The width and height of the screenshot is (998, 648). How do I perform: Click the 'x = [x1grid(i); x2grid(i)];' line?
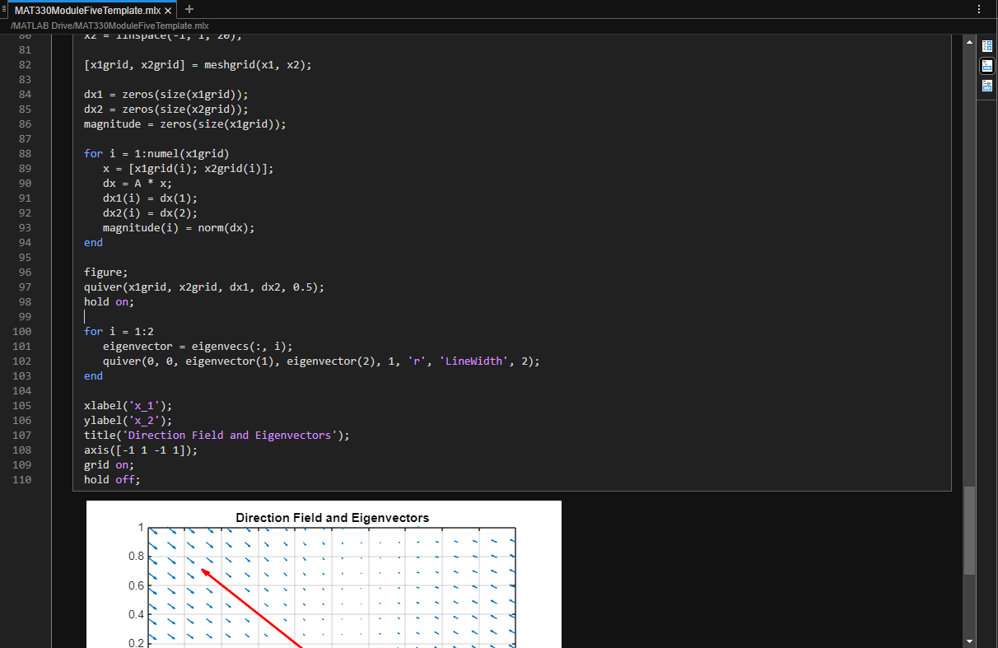pos(188,169)
